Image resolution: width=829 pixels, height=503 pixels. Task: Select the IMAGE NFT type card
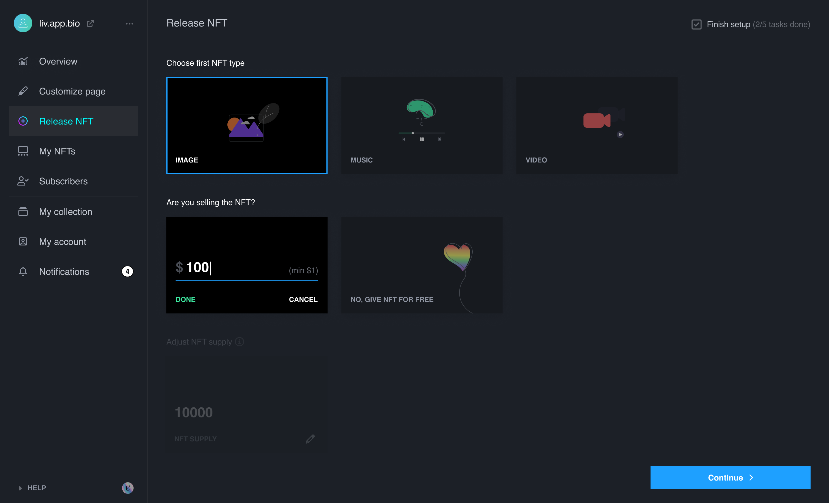point(247,126)
